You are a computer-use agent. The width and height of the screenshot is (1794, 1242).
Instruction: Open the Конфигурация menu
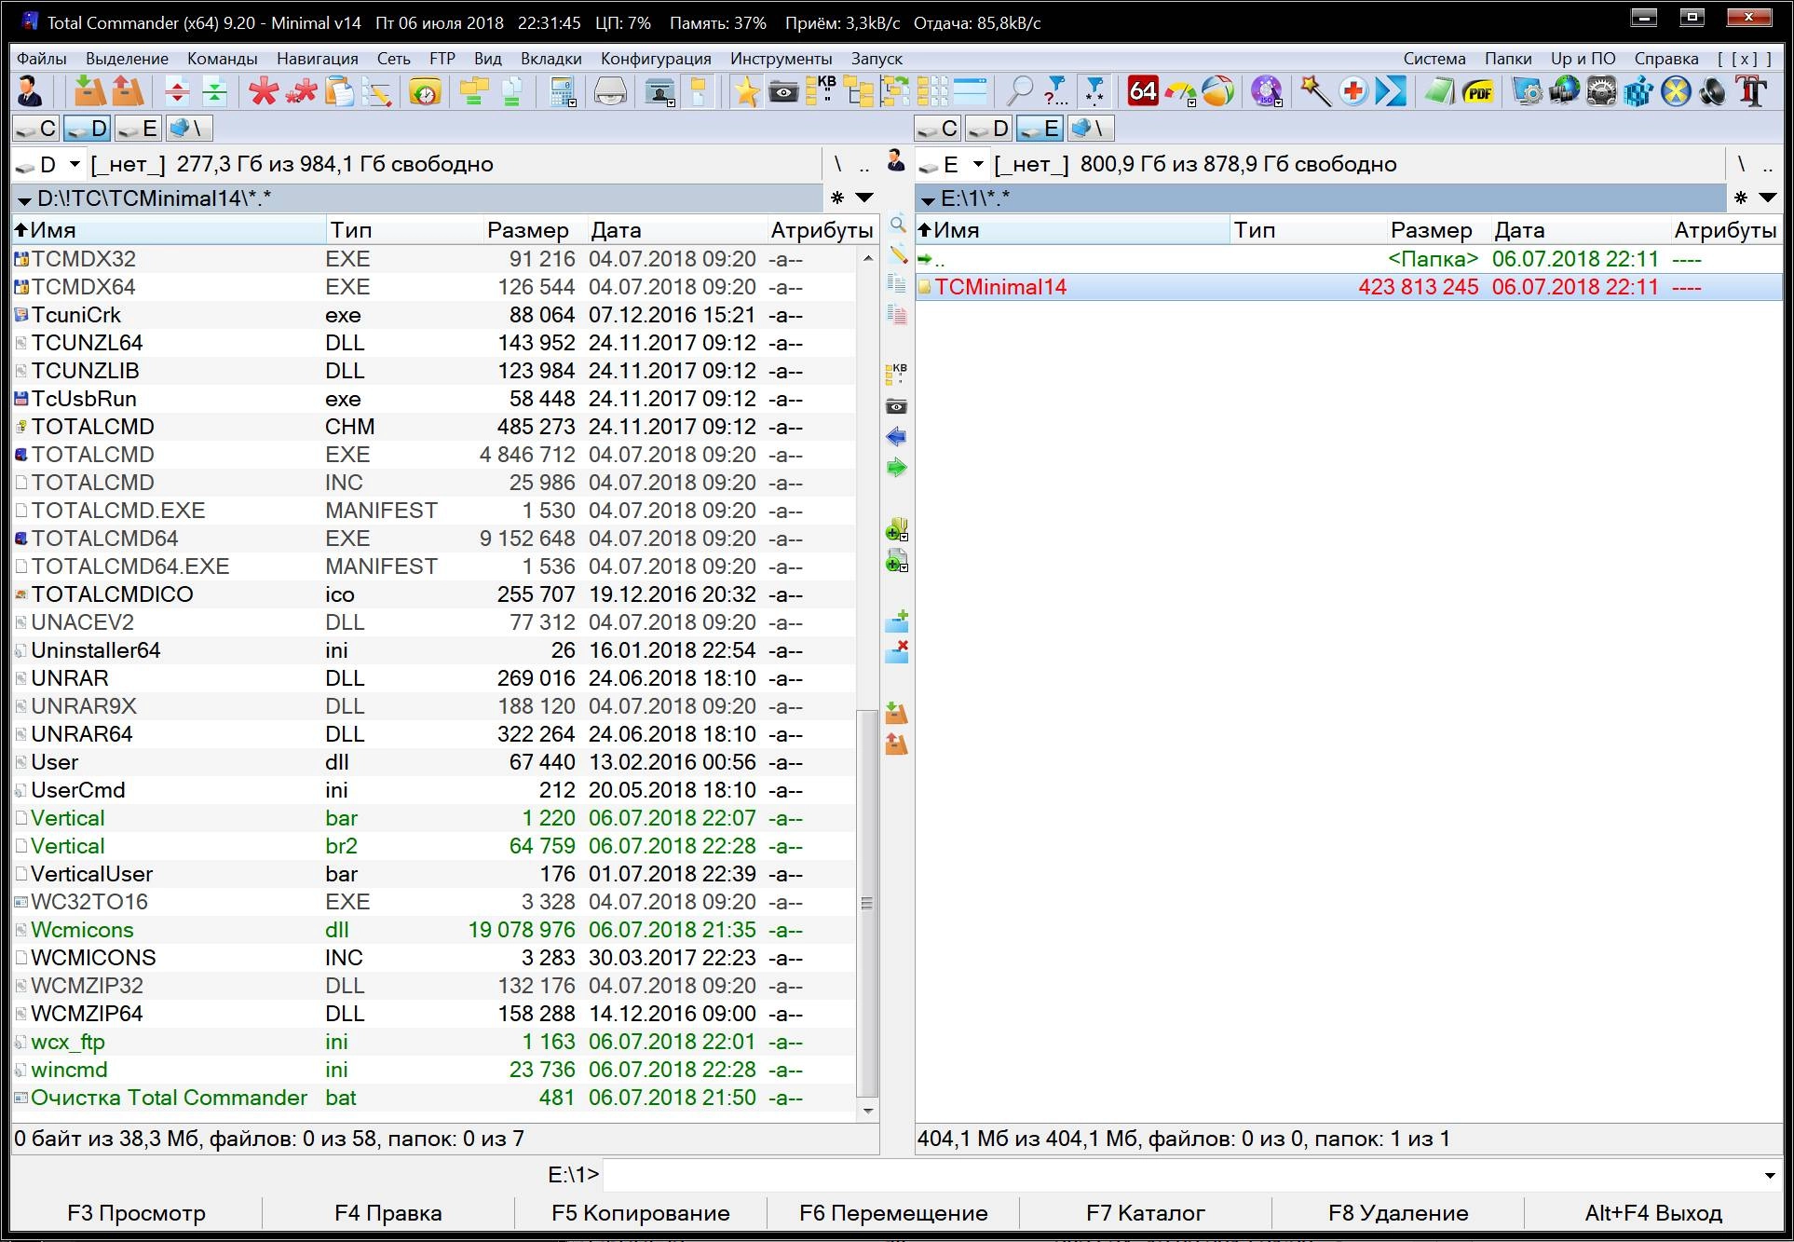click(x=656, y=59)
